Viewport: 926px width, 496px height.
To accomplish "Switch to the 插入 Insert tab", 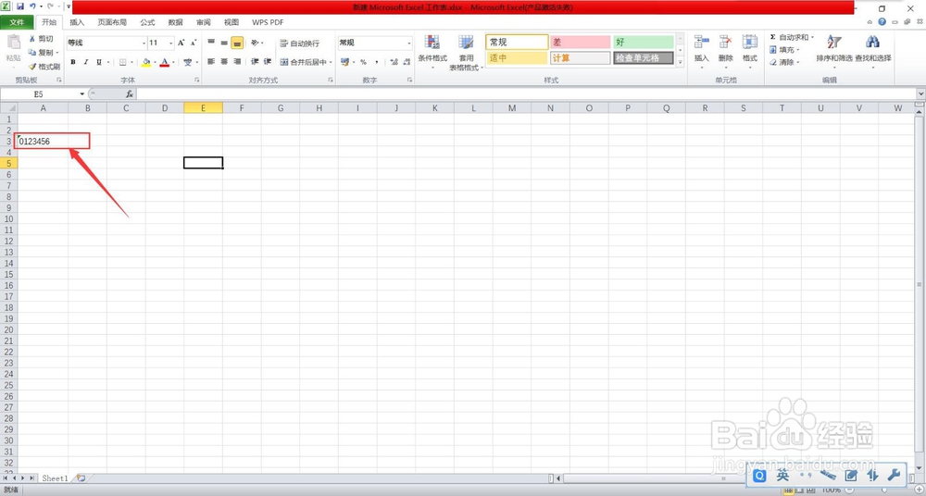I will coord(78,22).
